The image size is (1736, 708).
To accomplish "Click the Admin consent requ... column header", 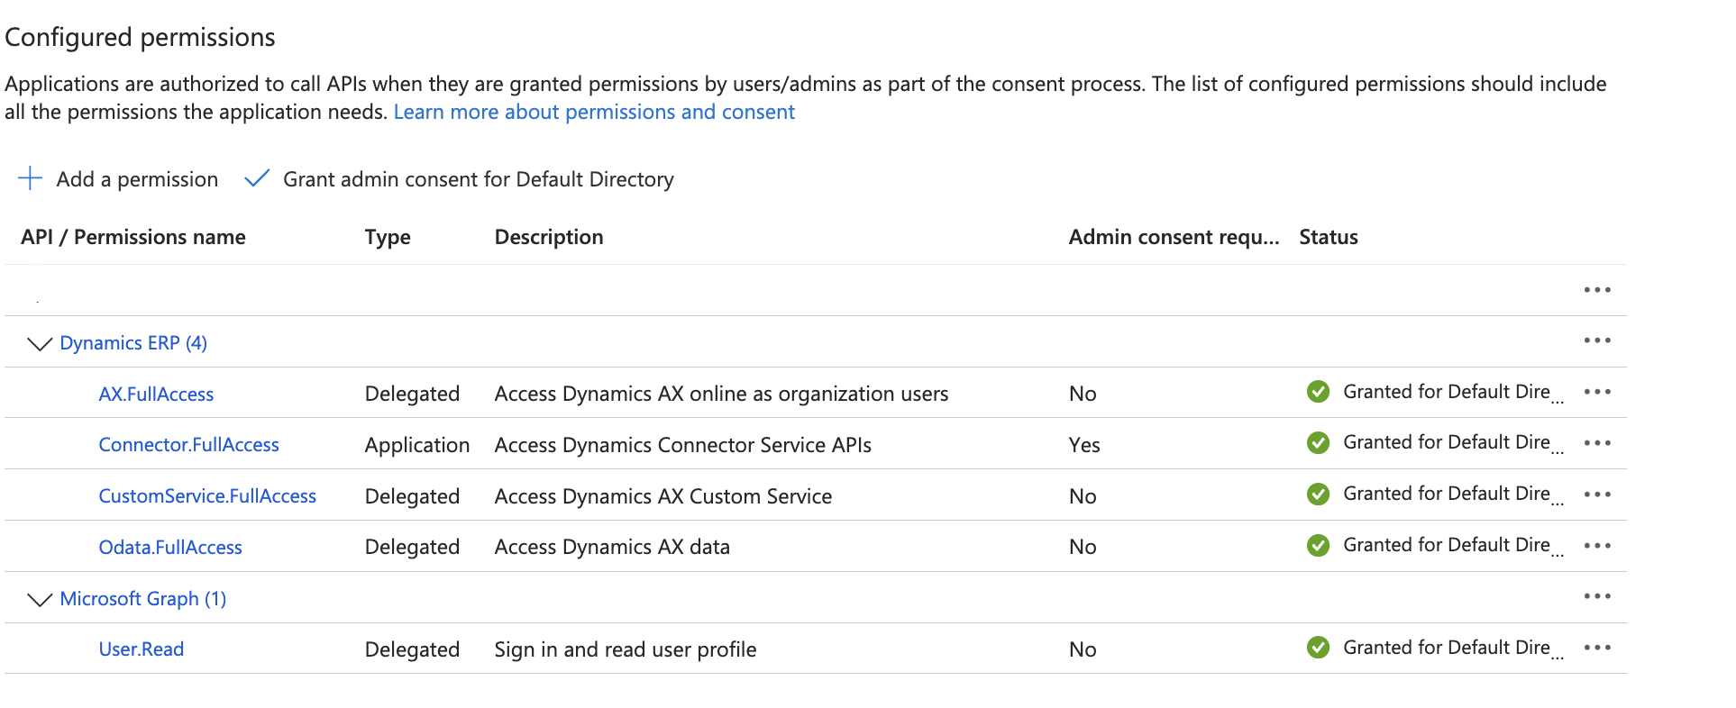I will click(1174, 237).
